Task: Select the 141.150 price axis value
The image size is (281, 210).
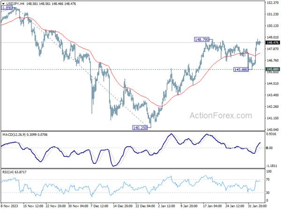Action: (x=273, y=118)
